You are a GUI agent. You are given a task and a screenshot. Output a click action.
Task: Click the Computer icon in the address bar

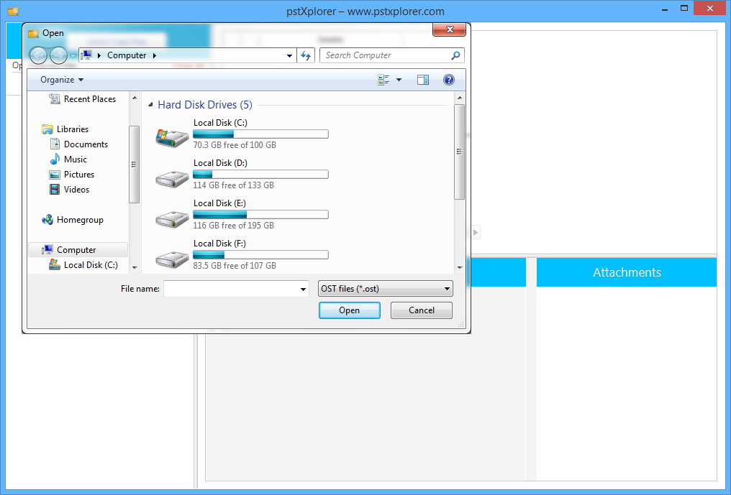coord(86,55)
